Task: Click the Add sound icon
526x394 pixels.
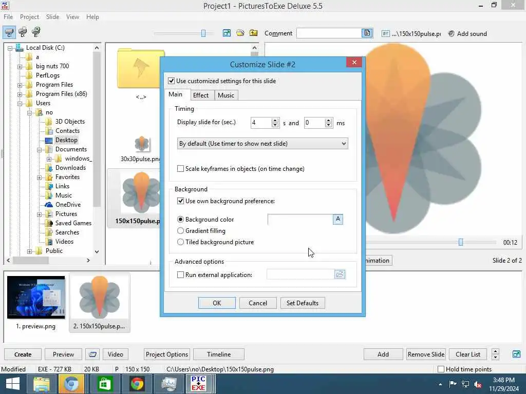Action: (452, 33)
